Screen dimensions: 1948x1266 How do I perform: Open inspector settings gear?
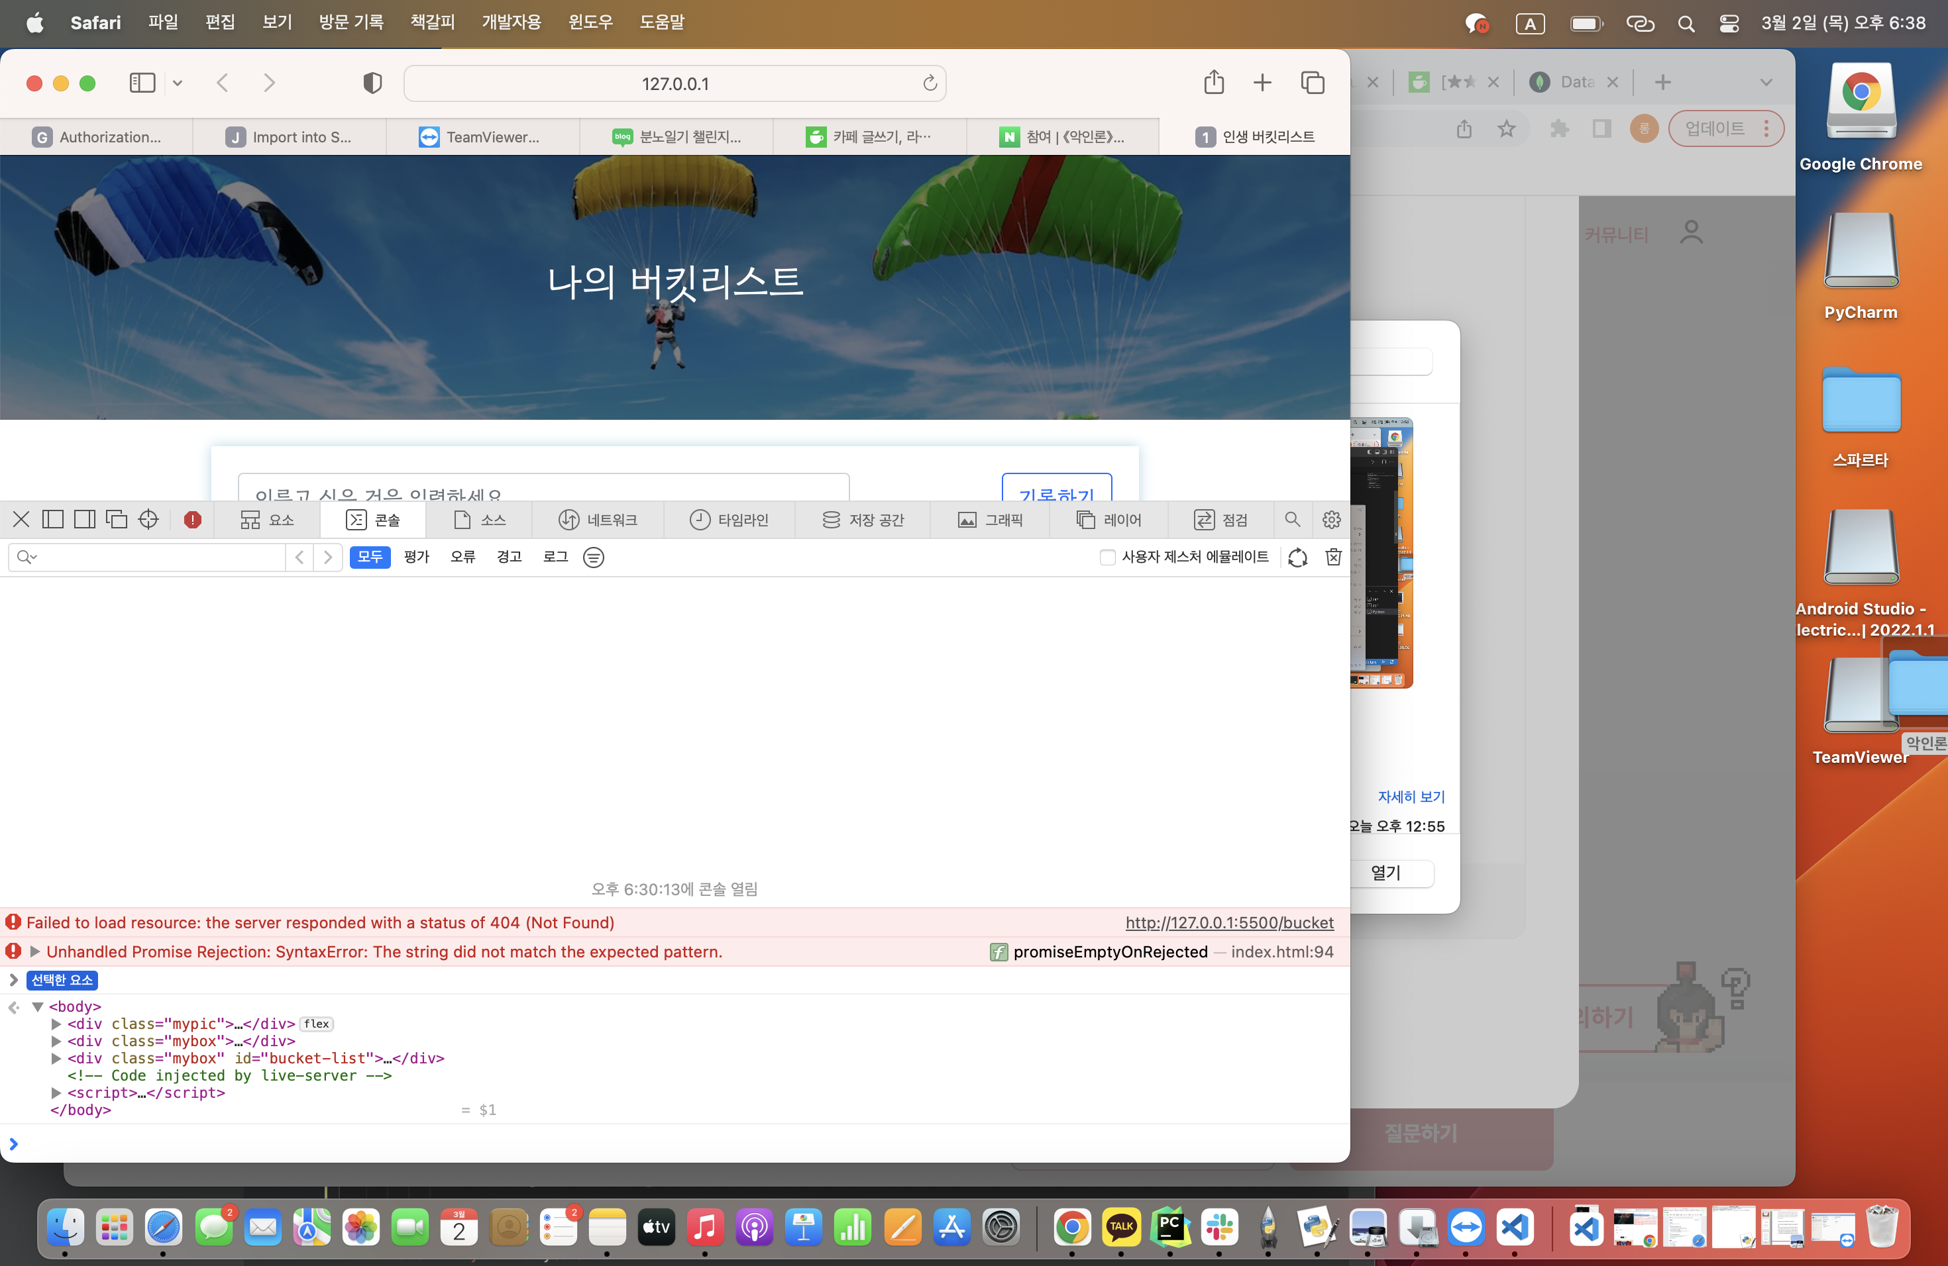[x=1332, y=519]
